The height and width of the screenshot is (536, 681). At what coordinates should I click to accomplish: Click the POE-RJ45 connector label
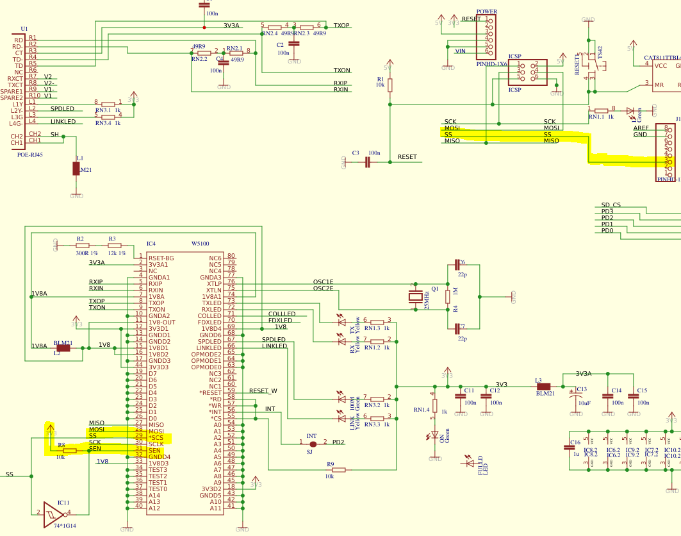tap(30, 155)
